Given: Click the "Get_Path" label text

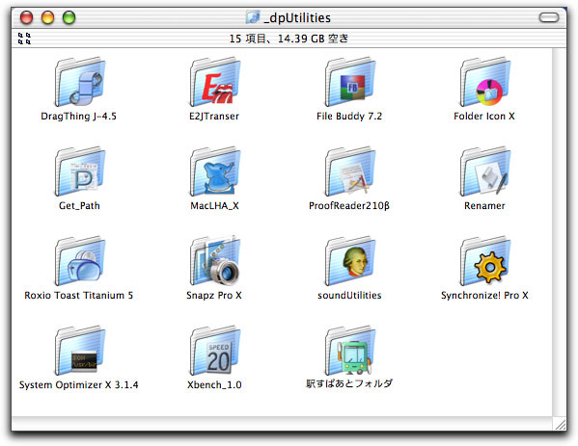Looking at the screenshot, I should 79,206.
